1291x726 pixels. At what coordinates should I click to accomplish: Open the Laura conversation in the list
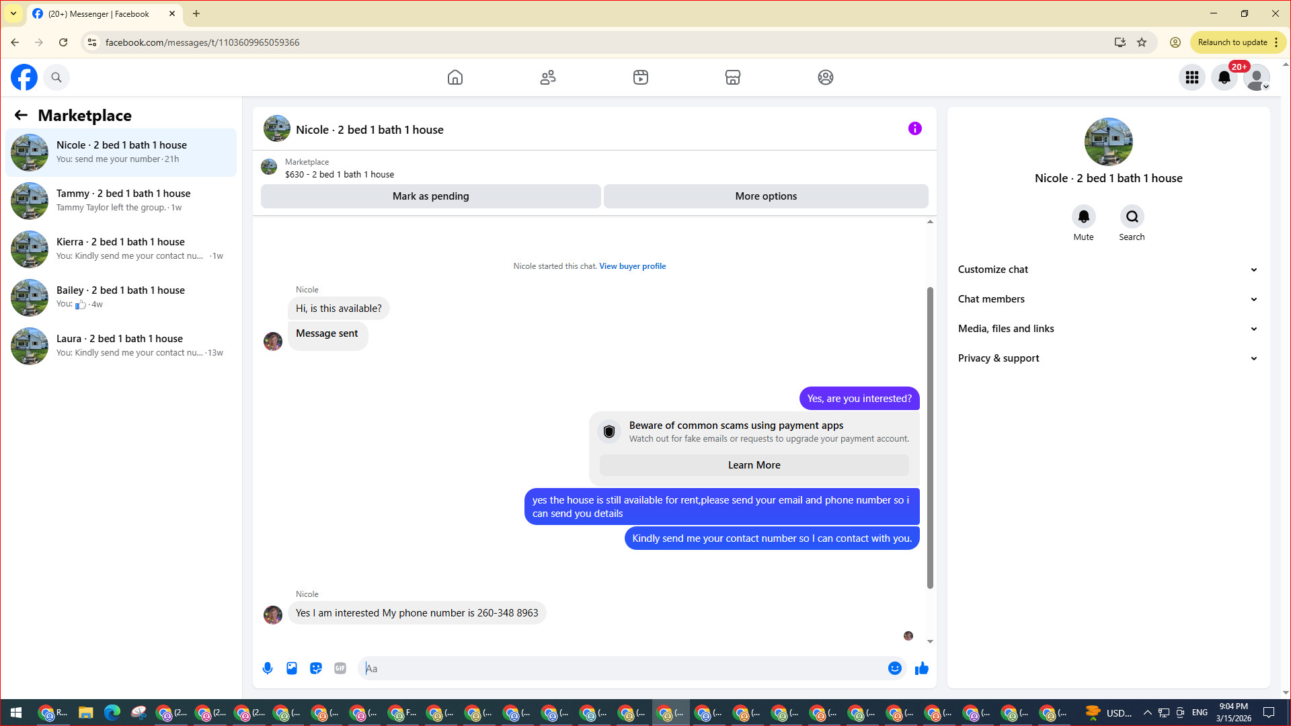pos(121,346)
